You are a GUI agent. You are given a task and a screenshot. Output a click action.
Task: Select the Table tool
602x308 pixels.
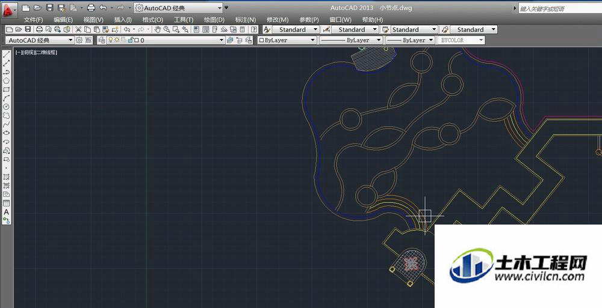[x=7, y=204]
